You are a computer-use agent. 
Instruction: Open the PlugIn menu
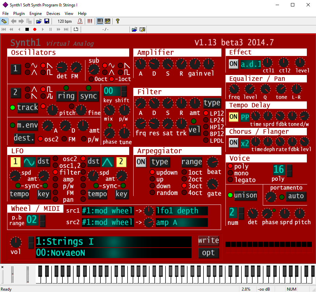(19, 14)
